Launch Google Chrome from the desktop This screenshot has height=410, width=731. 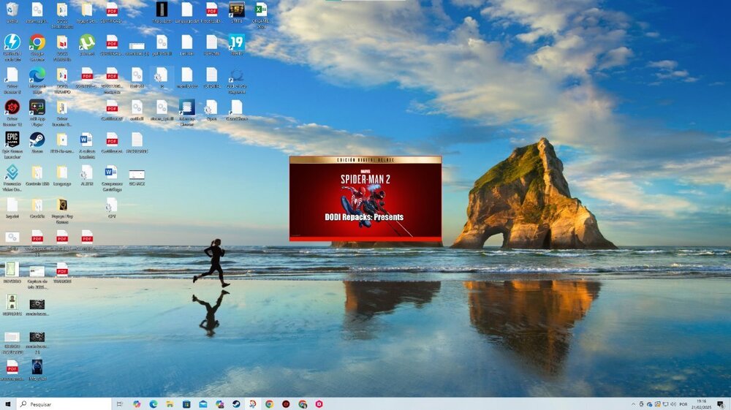(37, 42)
